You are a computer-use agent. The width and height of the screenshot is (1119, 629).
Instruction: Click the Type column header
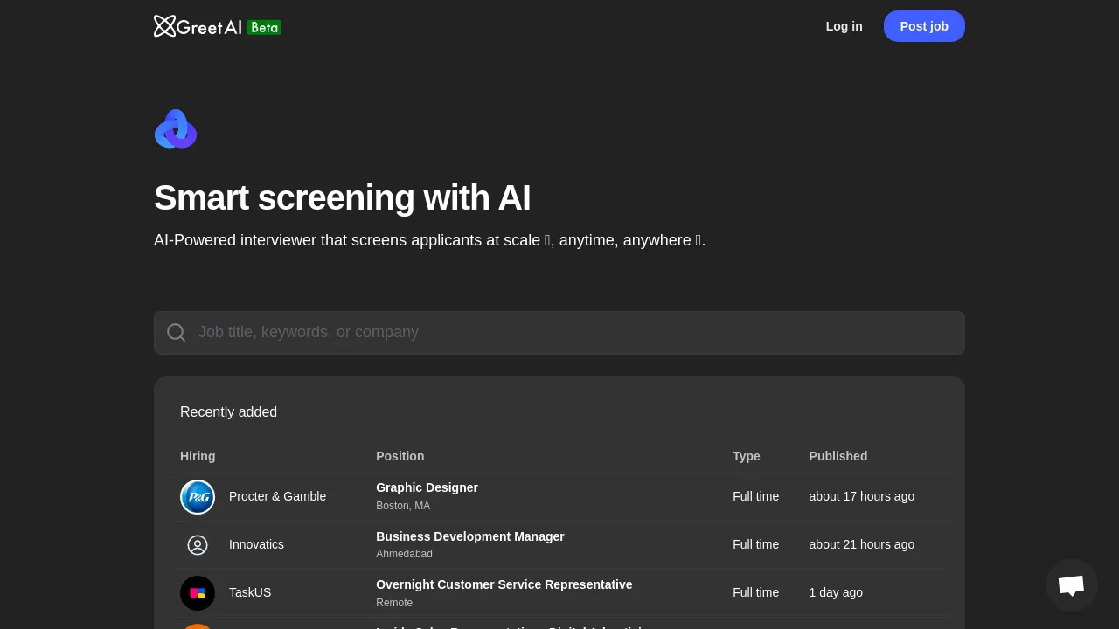click(747, 456)
